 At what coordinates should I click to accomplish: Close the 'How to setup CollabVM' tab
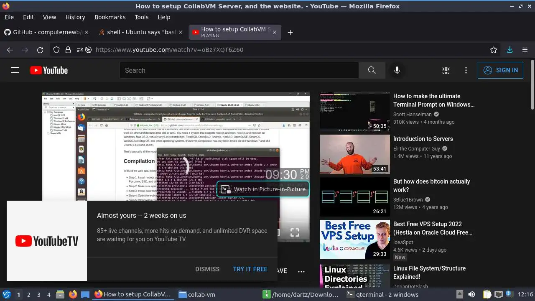tap(275, 32)
